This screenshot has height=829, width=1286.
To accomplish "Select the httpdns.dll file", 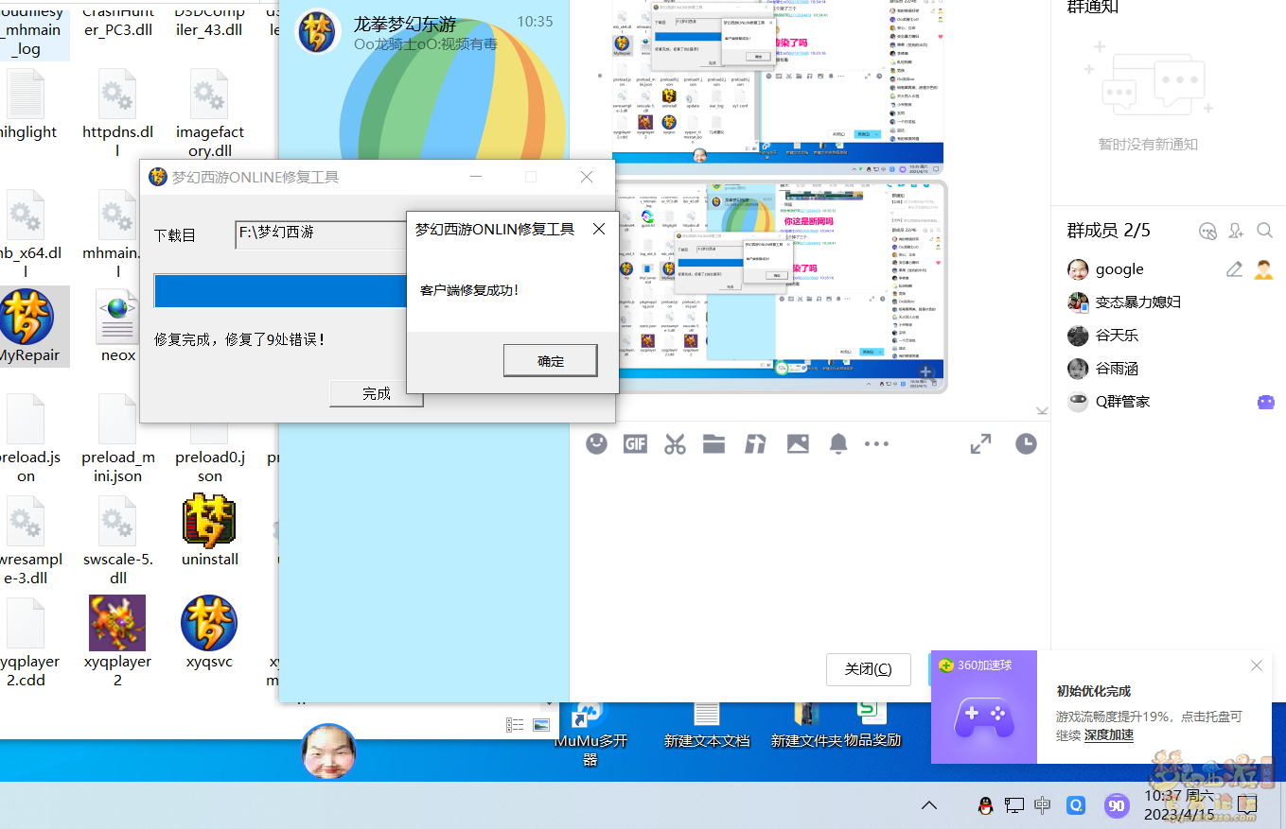I will [x=117, y=112].
